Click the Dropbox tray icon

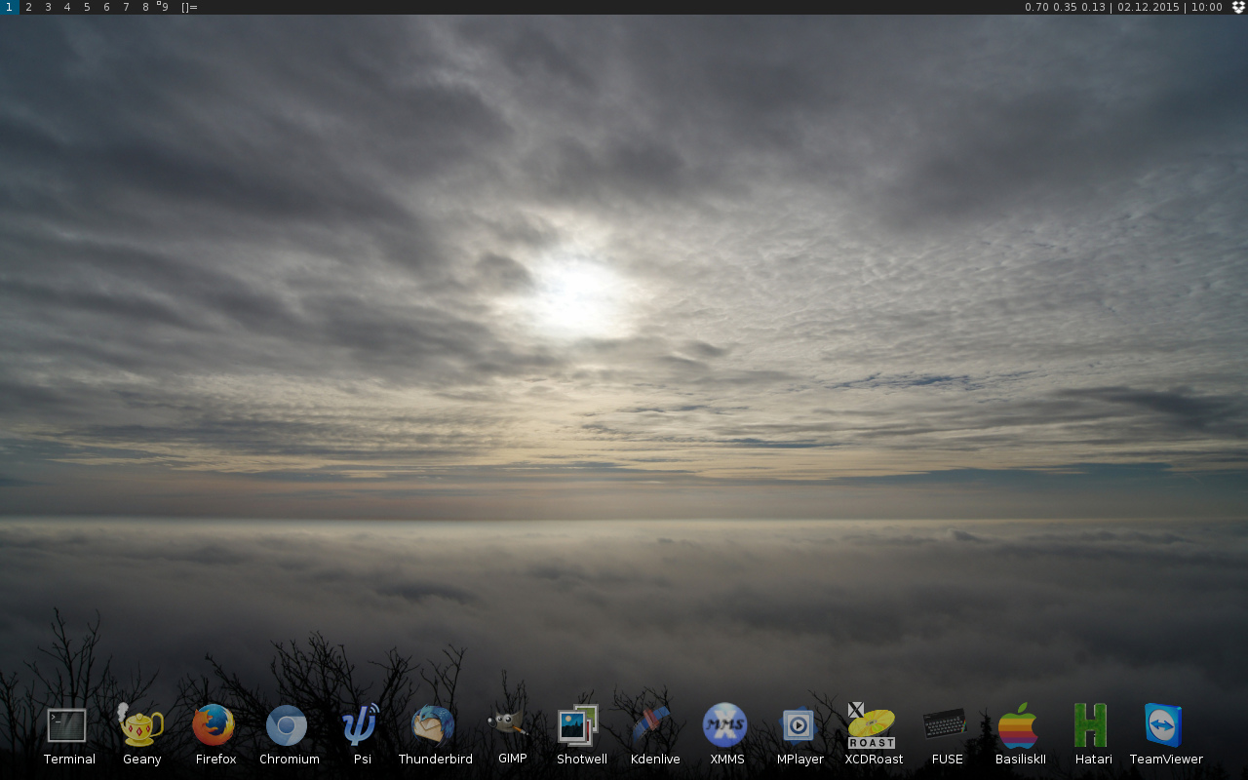coord(1238,7)
